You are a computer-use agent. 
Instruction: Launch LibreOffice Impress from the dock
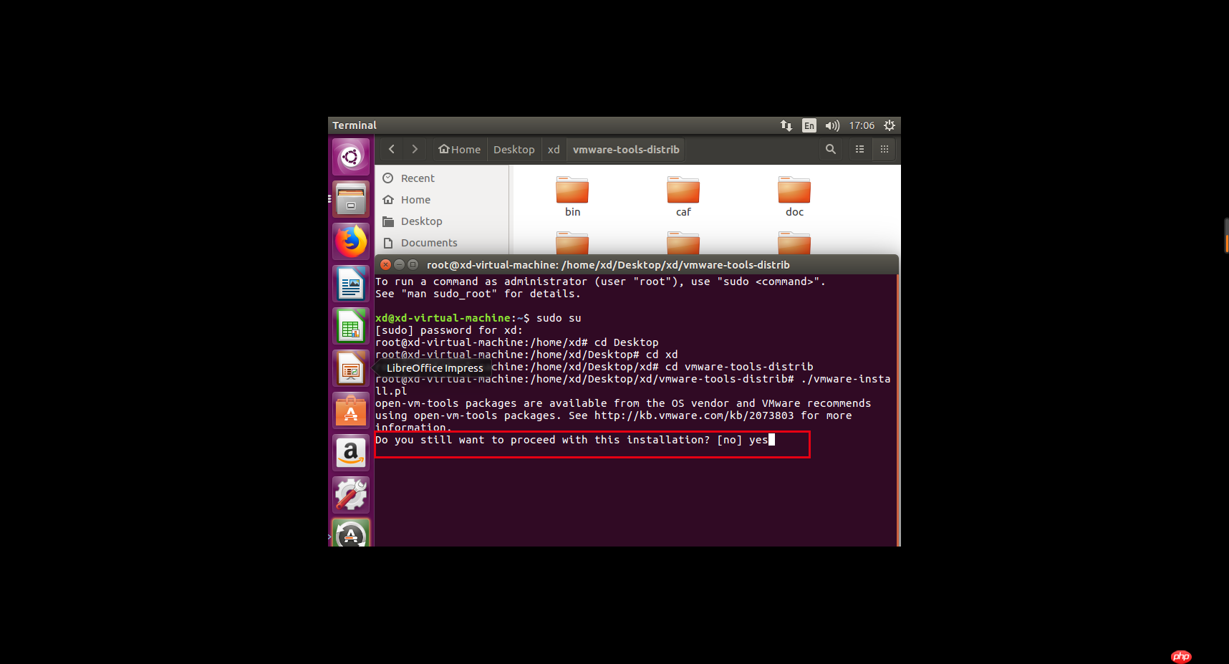[x=350, y=368]
